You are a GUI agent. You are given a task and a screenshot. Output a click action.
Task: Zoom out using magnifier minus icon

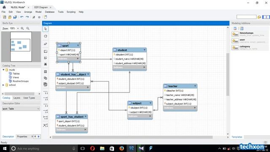28,28
